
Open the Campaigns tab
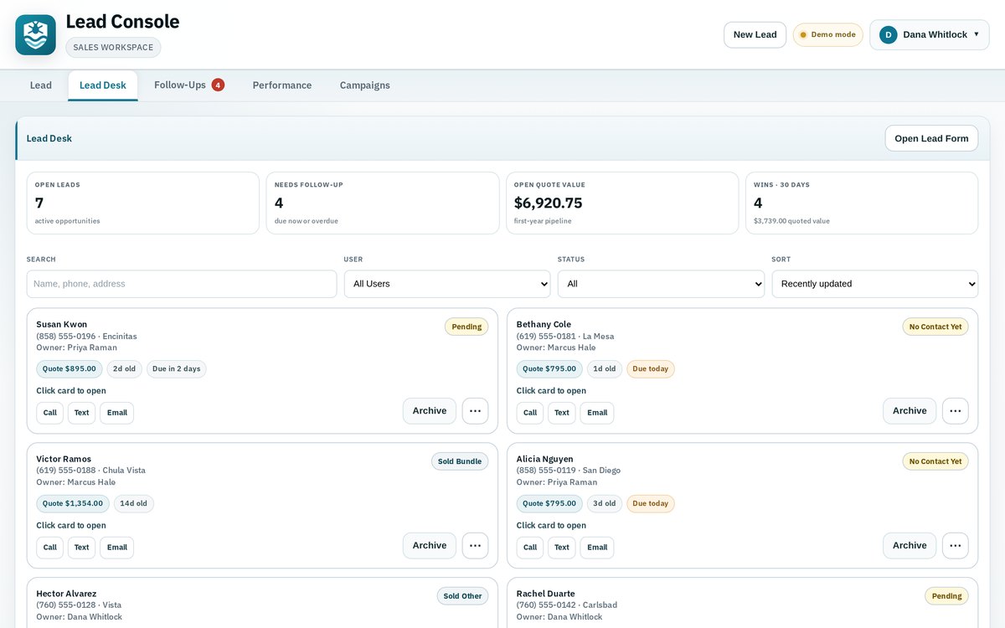coord(365,85)
